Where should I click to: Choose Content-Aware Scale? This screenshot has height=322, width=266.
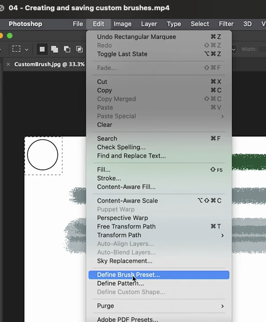click(159, 201)
